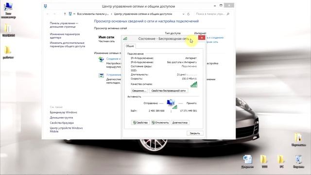311x175 pixels.
Task: Click the back arrow in Network Center
Action: 48,14
